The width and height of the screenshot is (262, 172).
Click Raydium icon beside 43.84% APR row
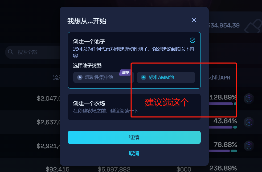[x=249, y=122]
